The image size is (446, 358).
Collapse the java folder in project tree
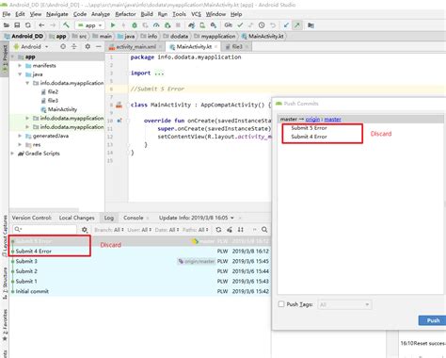point(20,74)
